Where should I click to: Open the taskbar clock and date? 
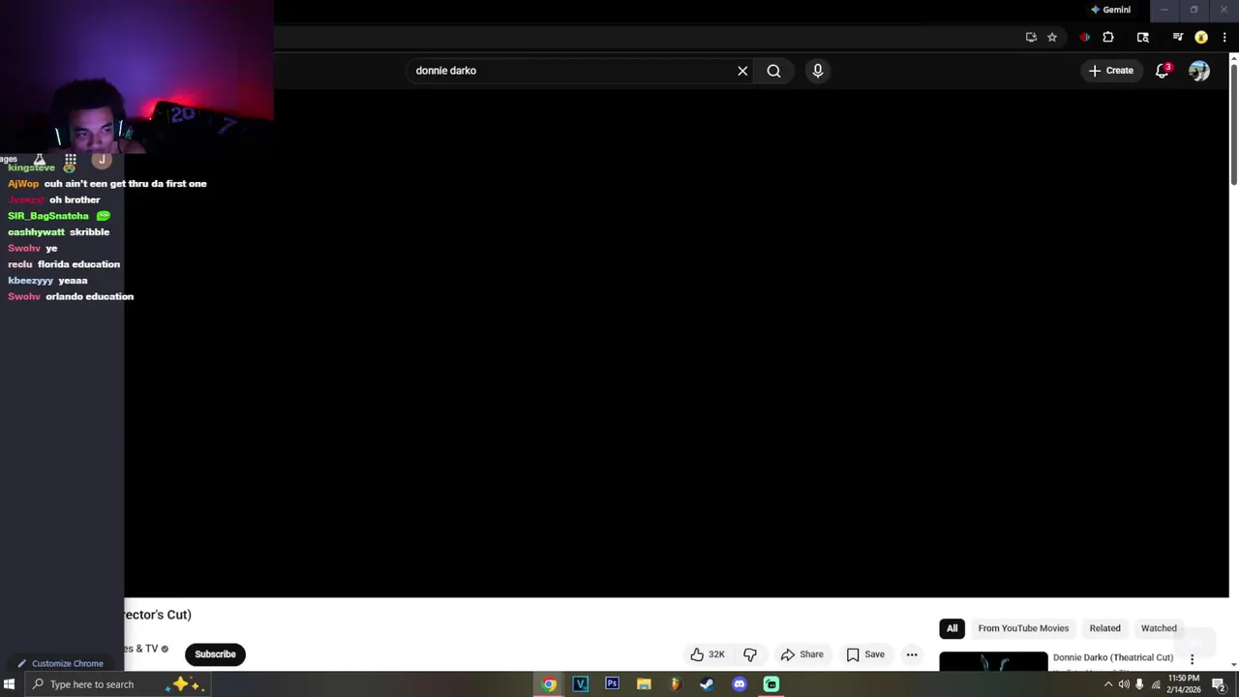point(1184,684)
